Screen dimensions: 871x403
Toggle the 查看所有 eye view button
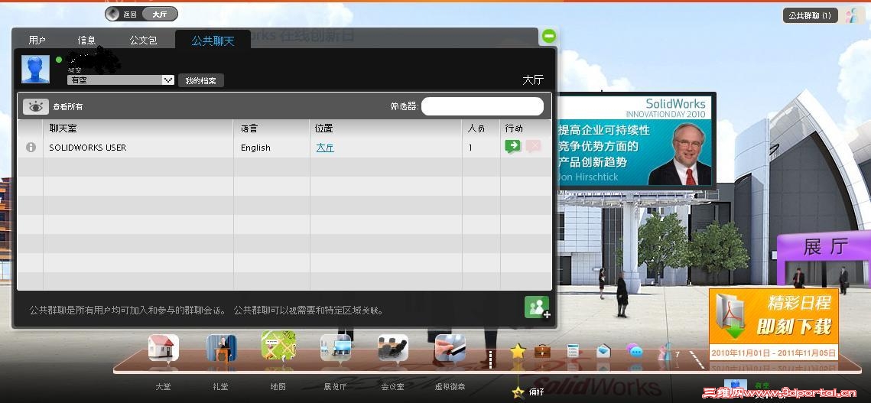pyautogui.click(x=36, y=106)
